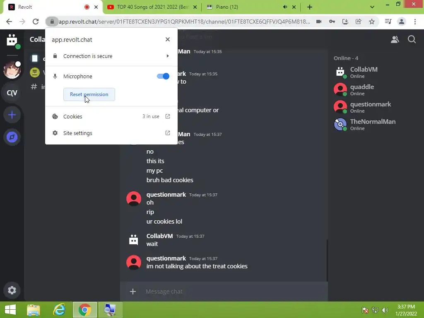424x318 pixels.
Task: Click the 'Online - 4' header text
Action: point(346,58)
